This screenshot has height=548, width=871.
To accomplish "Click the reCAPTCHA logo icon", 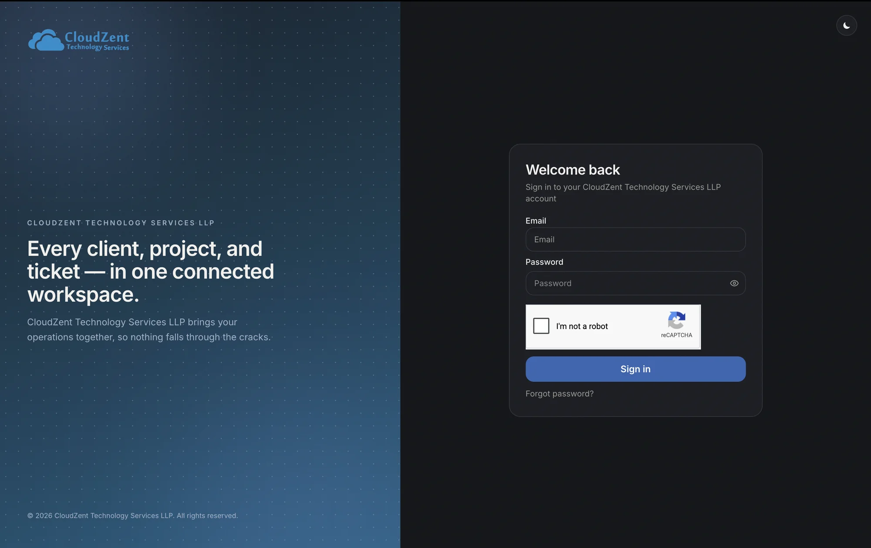I will click(676, 320).
